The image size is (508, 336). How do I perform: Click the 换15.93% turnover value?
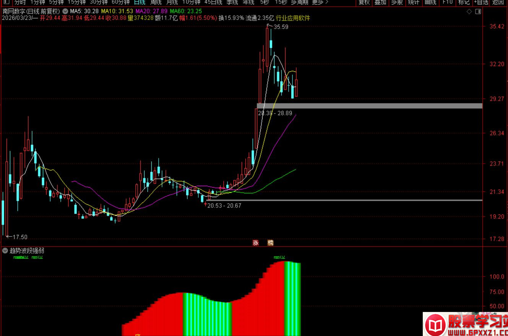coord(231,18)
